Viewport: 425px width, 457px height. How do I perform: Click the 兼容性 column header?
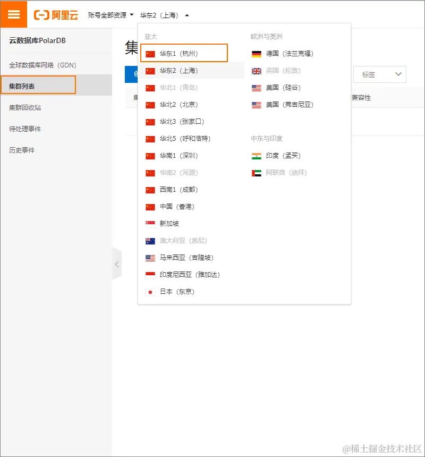(361, 98)
